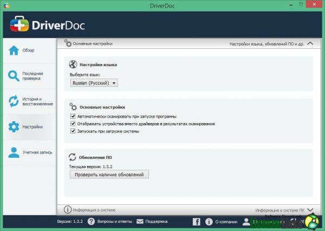Click the envelope Поддержка icon
The height and width of the screenshot is (231, 325).
(140, 221)
